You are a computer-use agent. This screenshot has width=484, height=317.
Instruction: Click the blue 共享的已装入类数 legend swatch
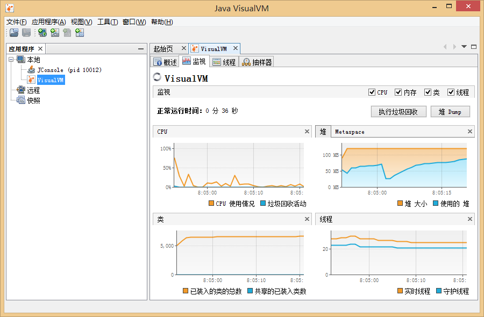[x=250, y=291]
